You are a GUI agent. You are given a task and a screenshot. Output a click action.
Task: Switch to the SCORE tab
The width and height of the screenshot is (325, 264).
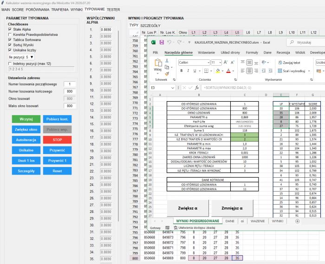pyautogui.click(x=18, y=10)
